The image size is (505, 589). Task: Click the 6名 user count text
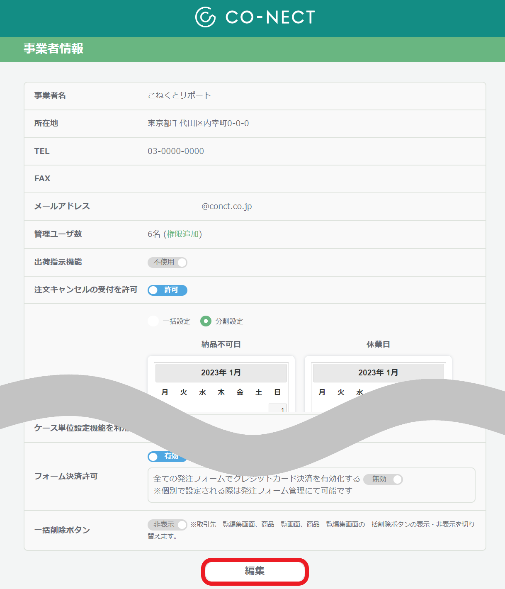coord(154,234)
